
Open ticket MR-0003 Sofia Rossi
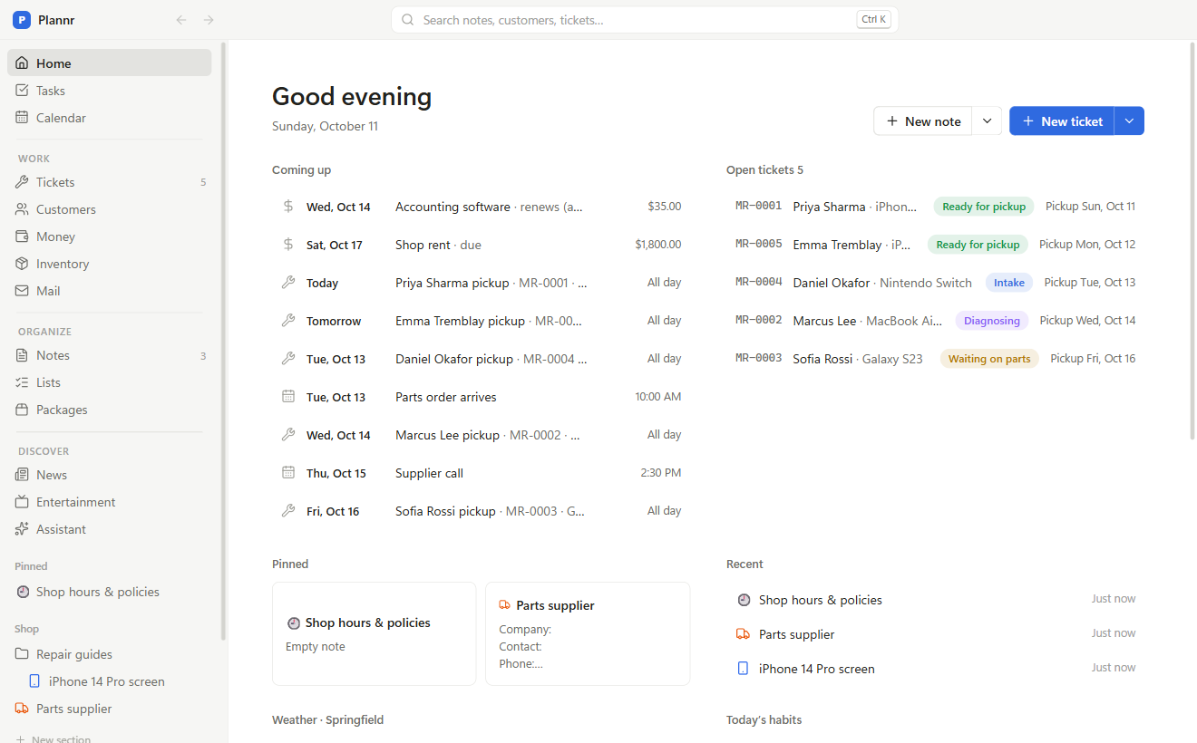935,359
